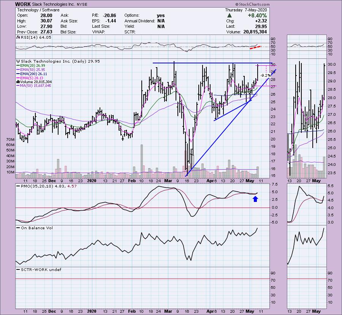
Task: Click the Volume legend bar icon
Action: [18, 82]
